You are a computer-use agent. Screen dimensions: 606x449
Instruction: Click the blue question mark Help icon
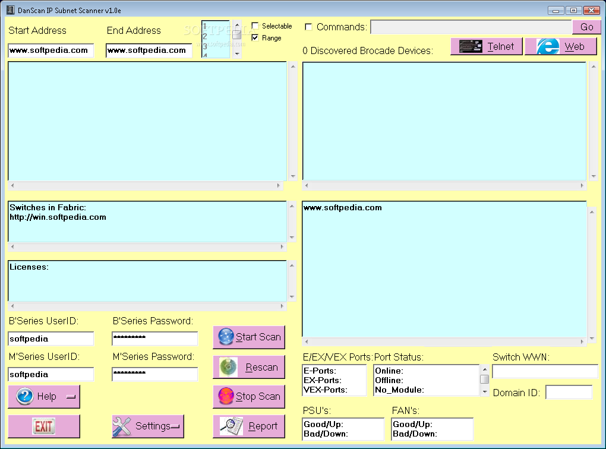pos(25,396)
